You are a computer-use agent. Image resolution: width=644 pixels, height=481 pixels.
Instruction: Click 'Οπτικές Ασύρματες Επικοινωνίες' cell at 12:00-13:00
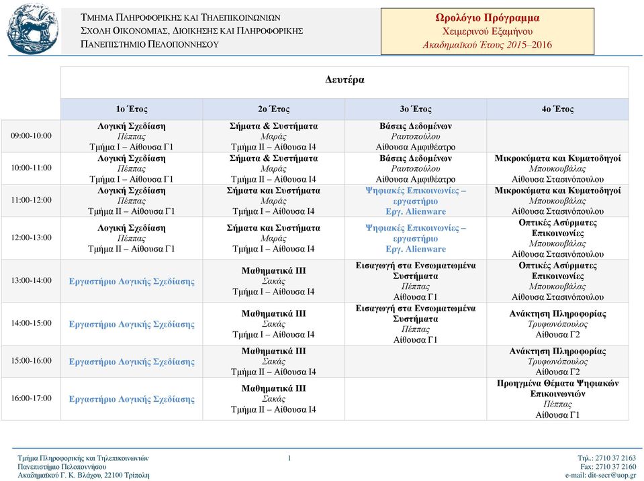click(x=558, y=238)
